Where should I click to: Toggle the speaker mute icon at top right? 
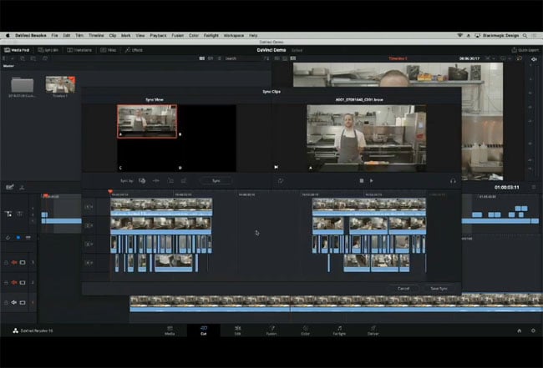534,59
